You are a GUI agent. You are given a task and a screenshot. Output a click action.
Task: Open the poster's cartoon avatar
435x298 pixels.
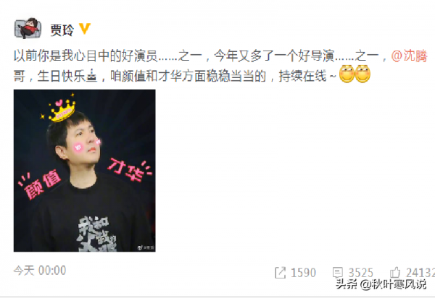pyautogui.click(x=28, y=29)
